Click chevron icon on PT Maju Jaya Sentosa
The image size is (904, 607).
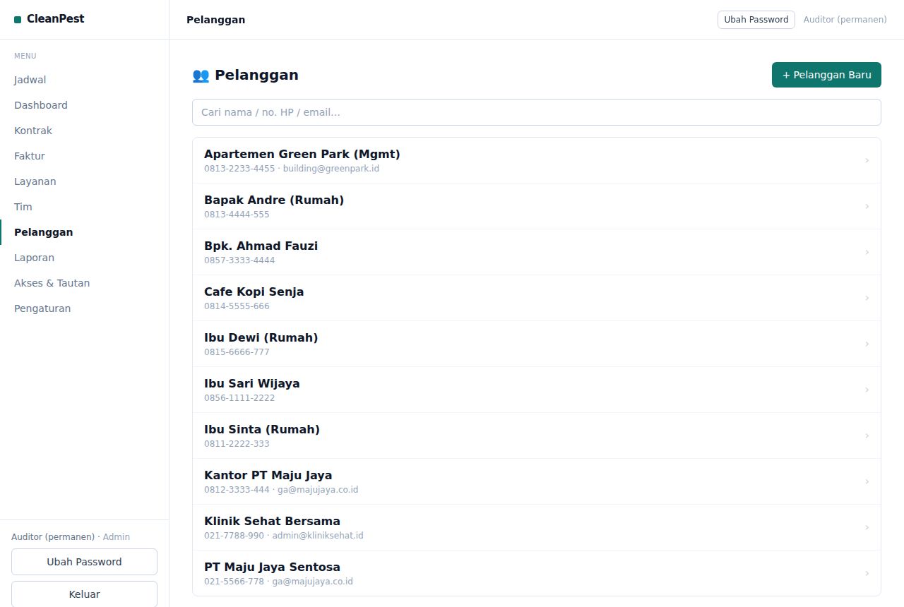click(x=867, y=573)
